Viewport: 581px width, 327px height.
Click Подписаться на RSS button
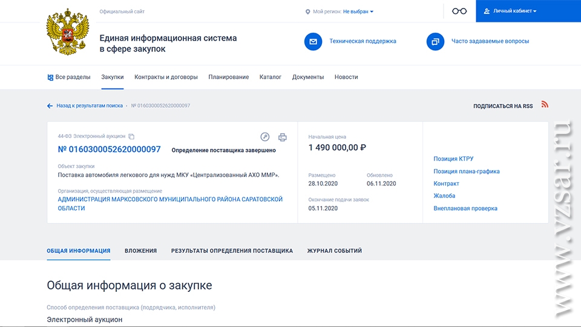pos(503,106)
